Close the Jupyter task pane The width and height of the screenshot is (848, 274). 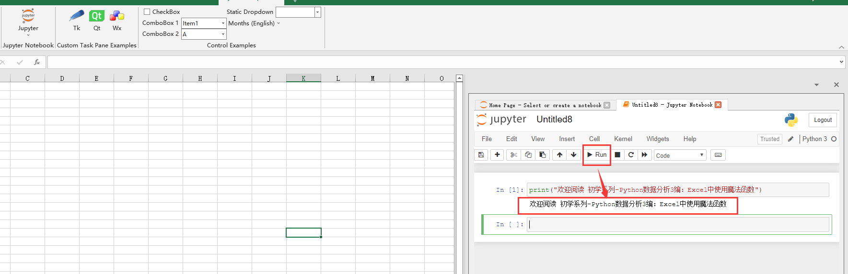coord(836,85)
